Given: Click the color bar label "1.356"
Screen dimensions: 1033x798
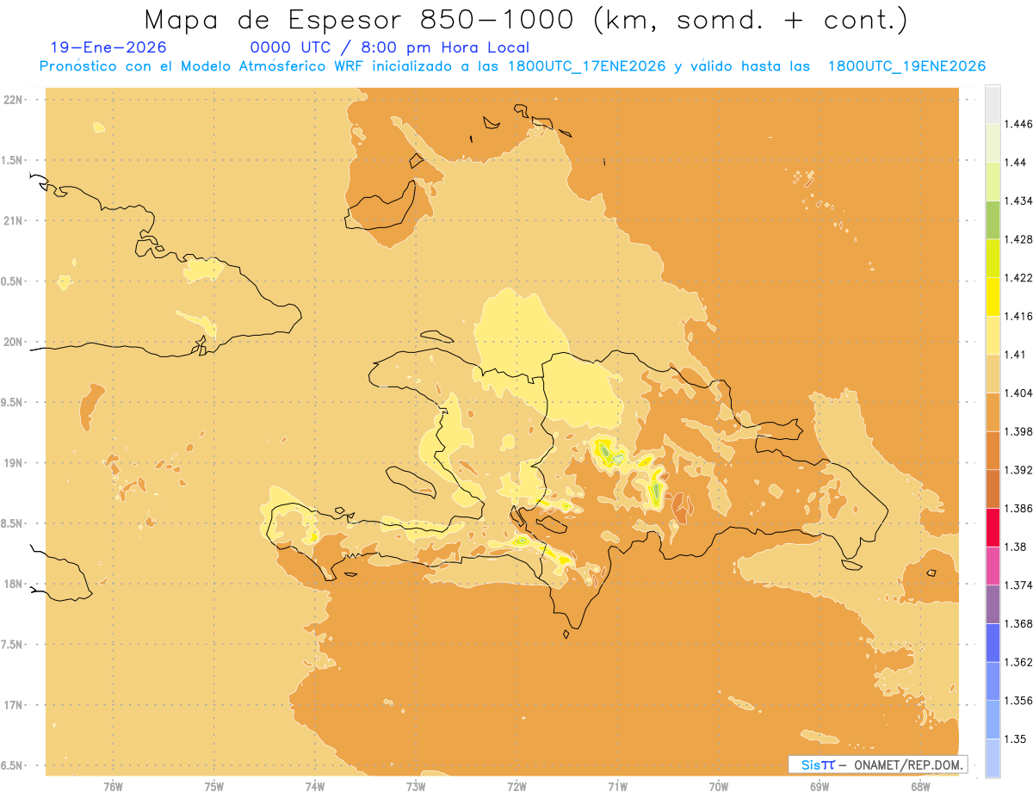Looking at the screenshot, I should point(1018,701).
